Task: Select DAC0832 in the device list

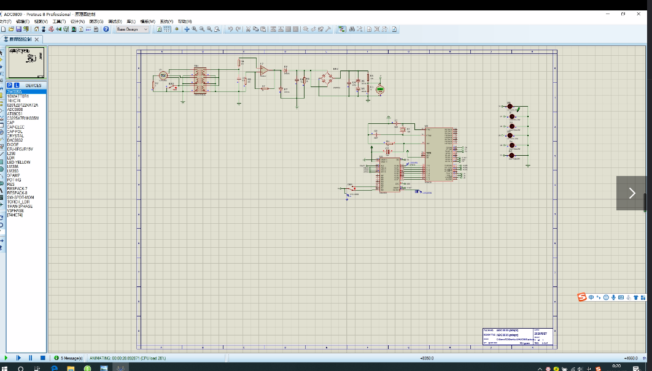Action: [x=26, y=140]
